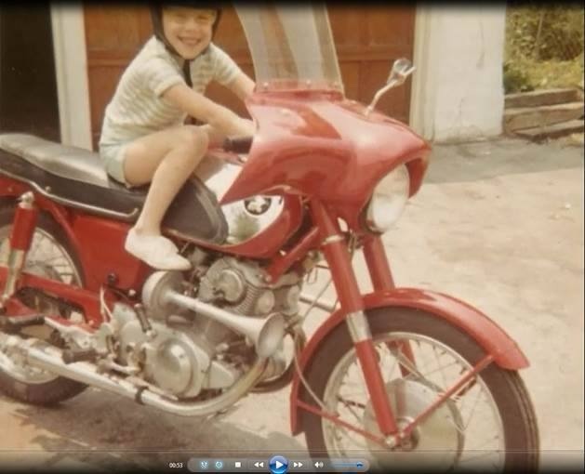Viewport: 585px width, 474px height.
Task: Adjust the volume slider
Action: 347,465
